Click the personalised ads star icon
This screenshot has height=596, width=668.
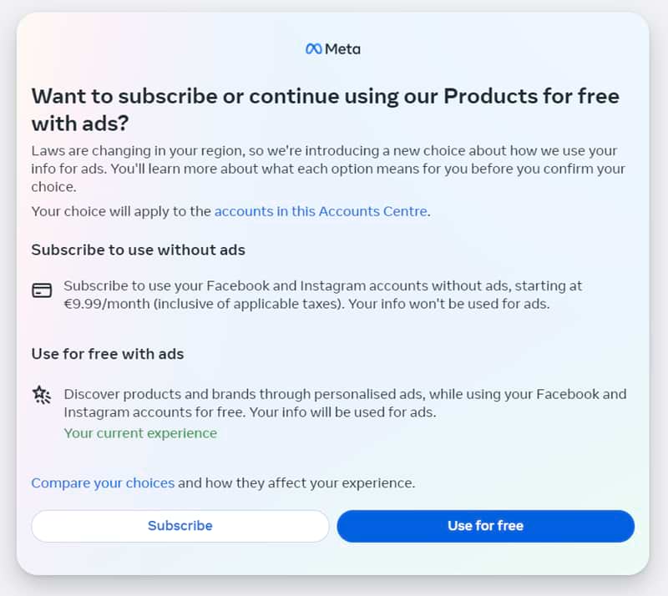pyautogui.click(x=42, y=394)
